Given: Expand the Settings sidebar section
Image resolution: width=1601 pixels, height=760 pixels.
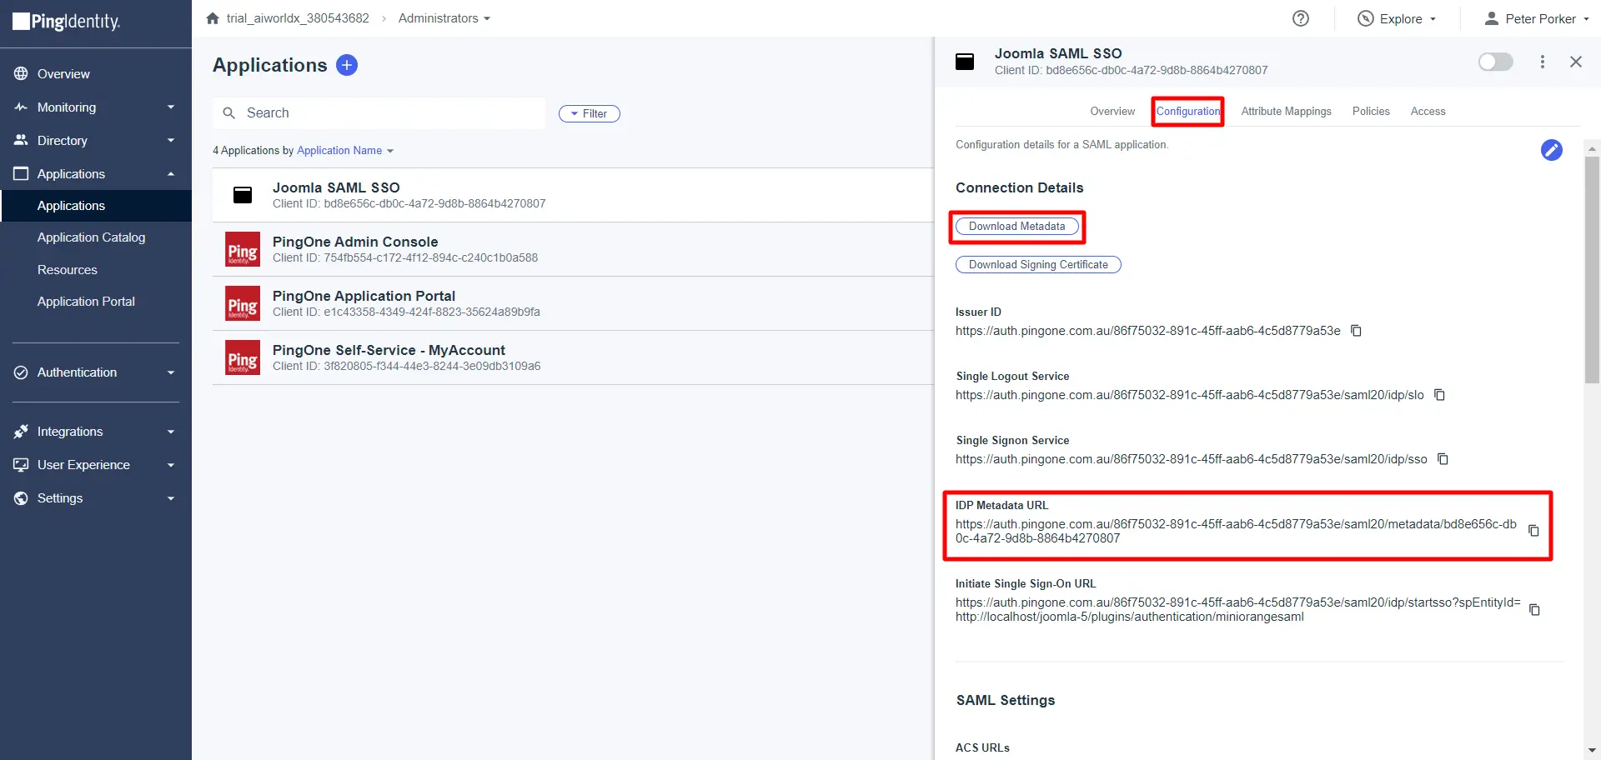Looking at the screenshot, I should (171, 498).
